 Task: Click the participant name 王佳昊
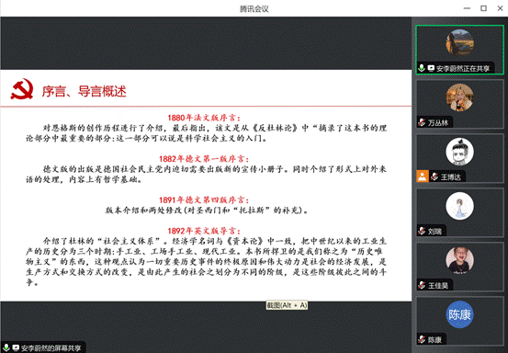[x=438, y=286]
